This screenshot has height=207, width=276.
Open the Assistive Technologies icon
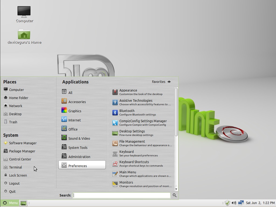tap(115, 102)
